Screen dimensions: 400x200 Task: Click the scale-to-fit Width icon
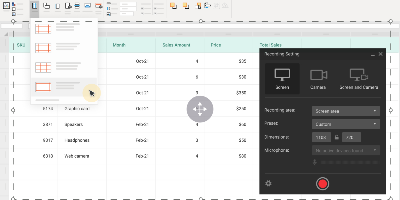point(109,4)
